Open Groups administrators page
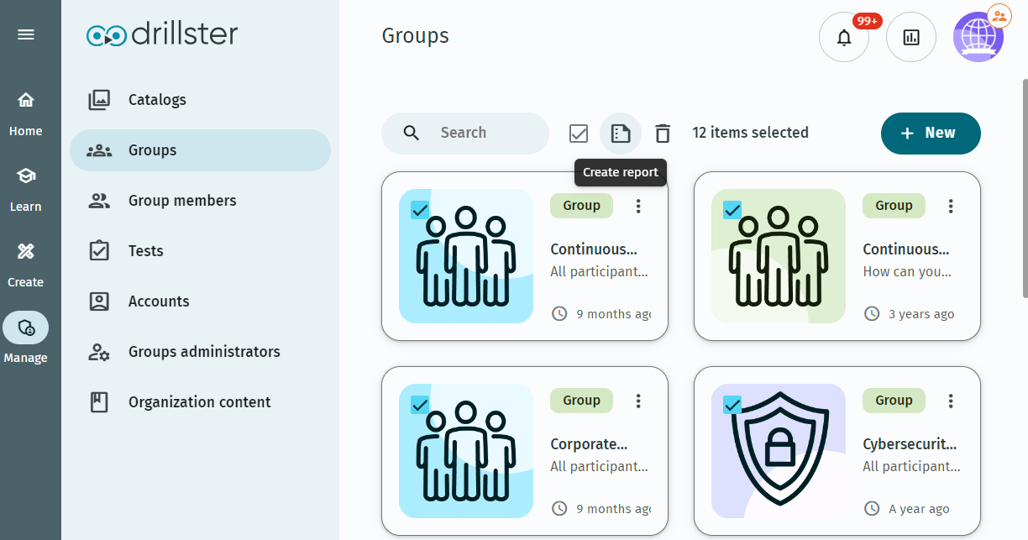The height and width of the screenshot is (540, 1028). pos(200,352)
